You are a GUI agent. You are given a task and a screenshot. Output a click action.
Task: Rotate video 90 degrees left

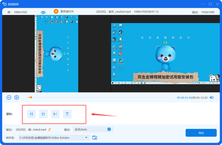point(31,114)
